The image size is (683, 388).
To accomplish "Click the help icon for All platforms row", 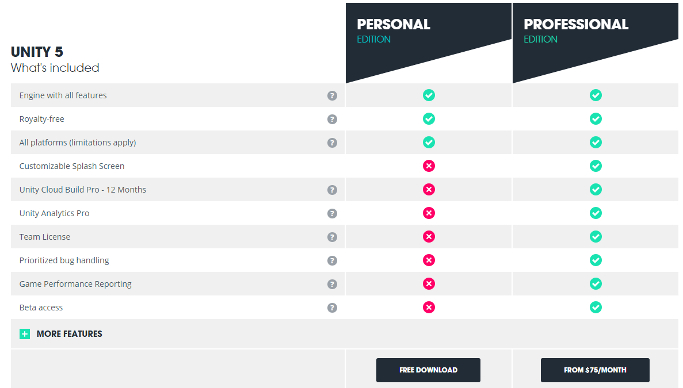I will [333, 143].
